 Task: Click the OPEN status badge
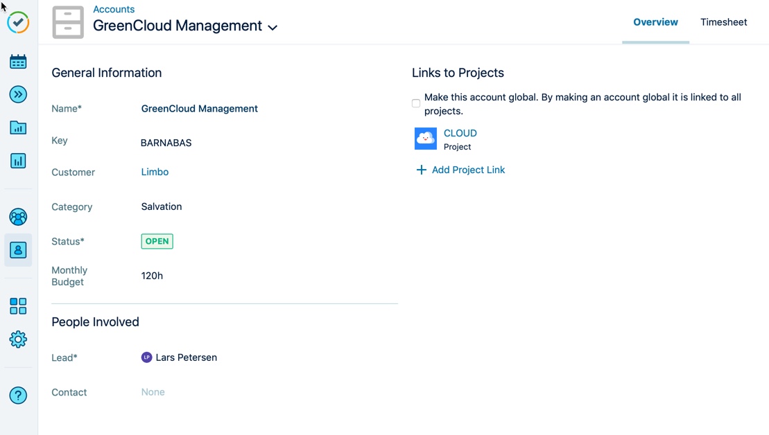pos(157,241)
